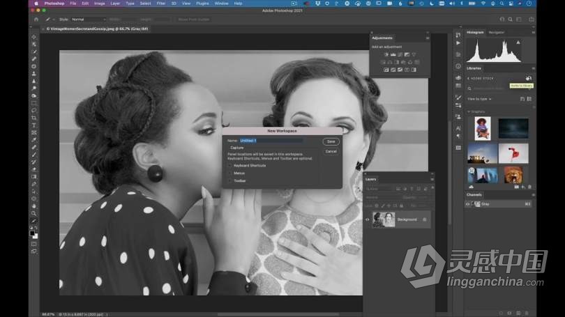This screenshot has width=565, height=317.
Task: Add a Brightness/Contrast adjustment
Action: click(386, 55)
